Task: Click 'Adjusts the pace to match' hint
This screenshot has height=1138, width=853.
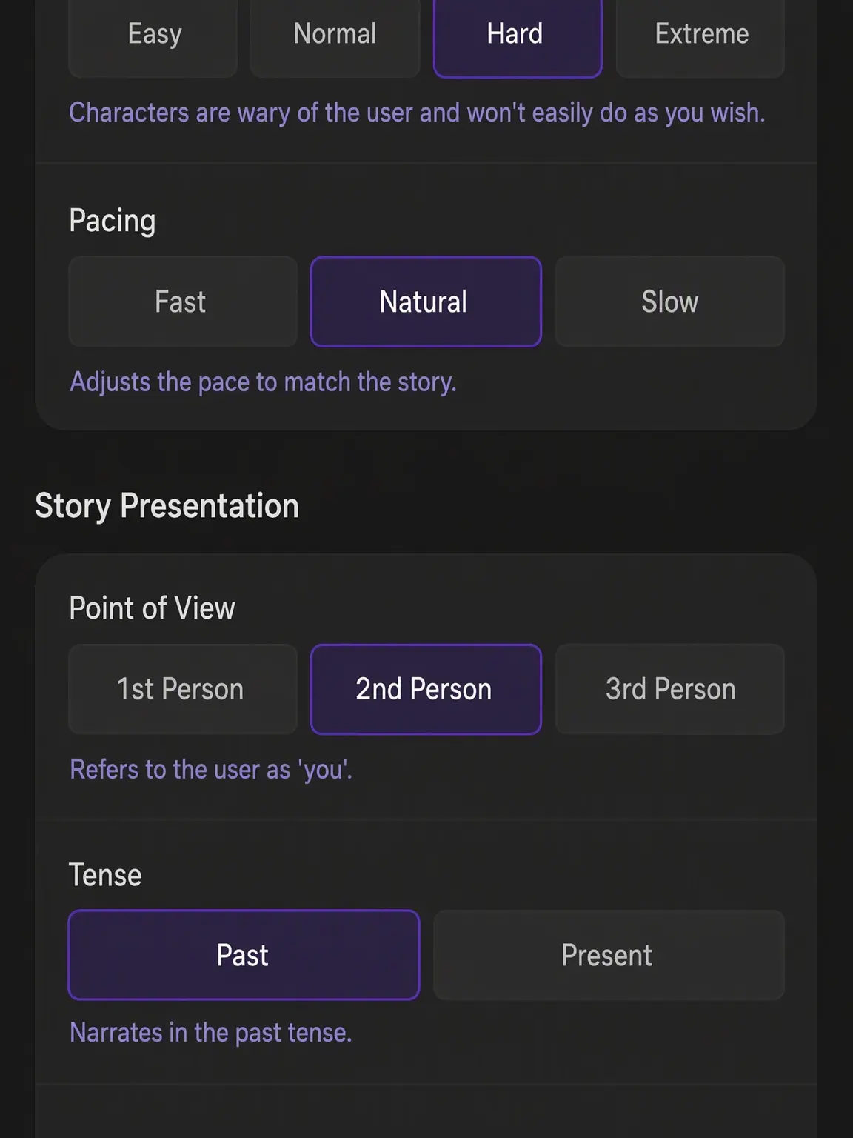Action: coord(263,382)
